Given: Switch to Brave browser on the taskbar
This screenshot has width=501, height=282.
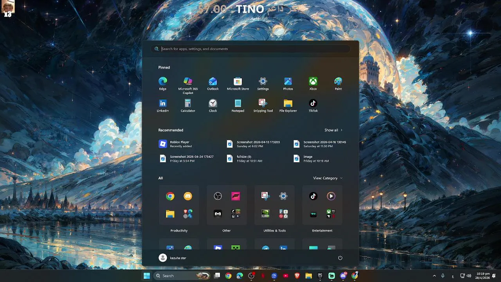Looking at the screenshot, I should pyautogui.click(x=297, y=276).
